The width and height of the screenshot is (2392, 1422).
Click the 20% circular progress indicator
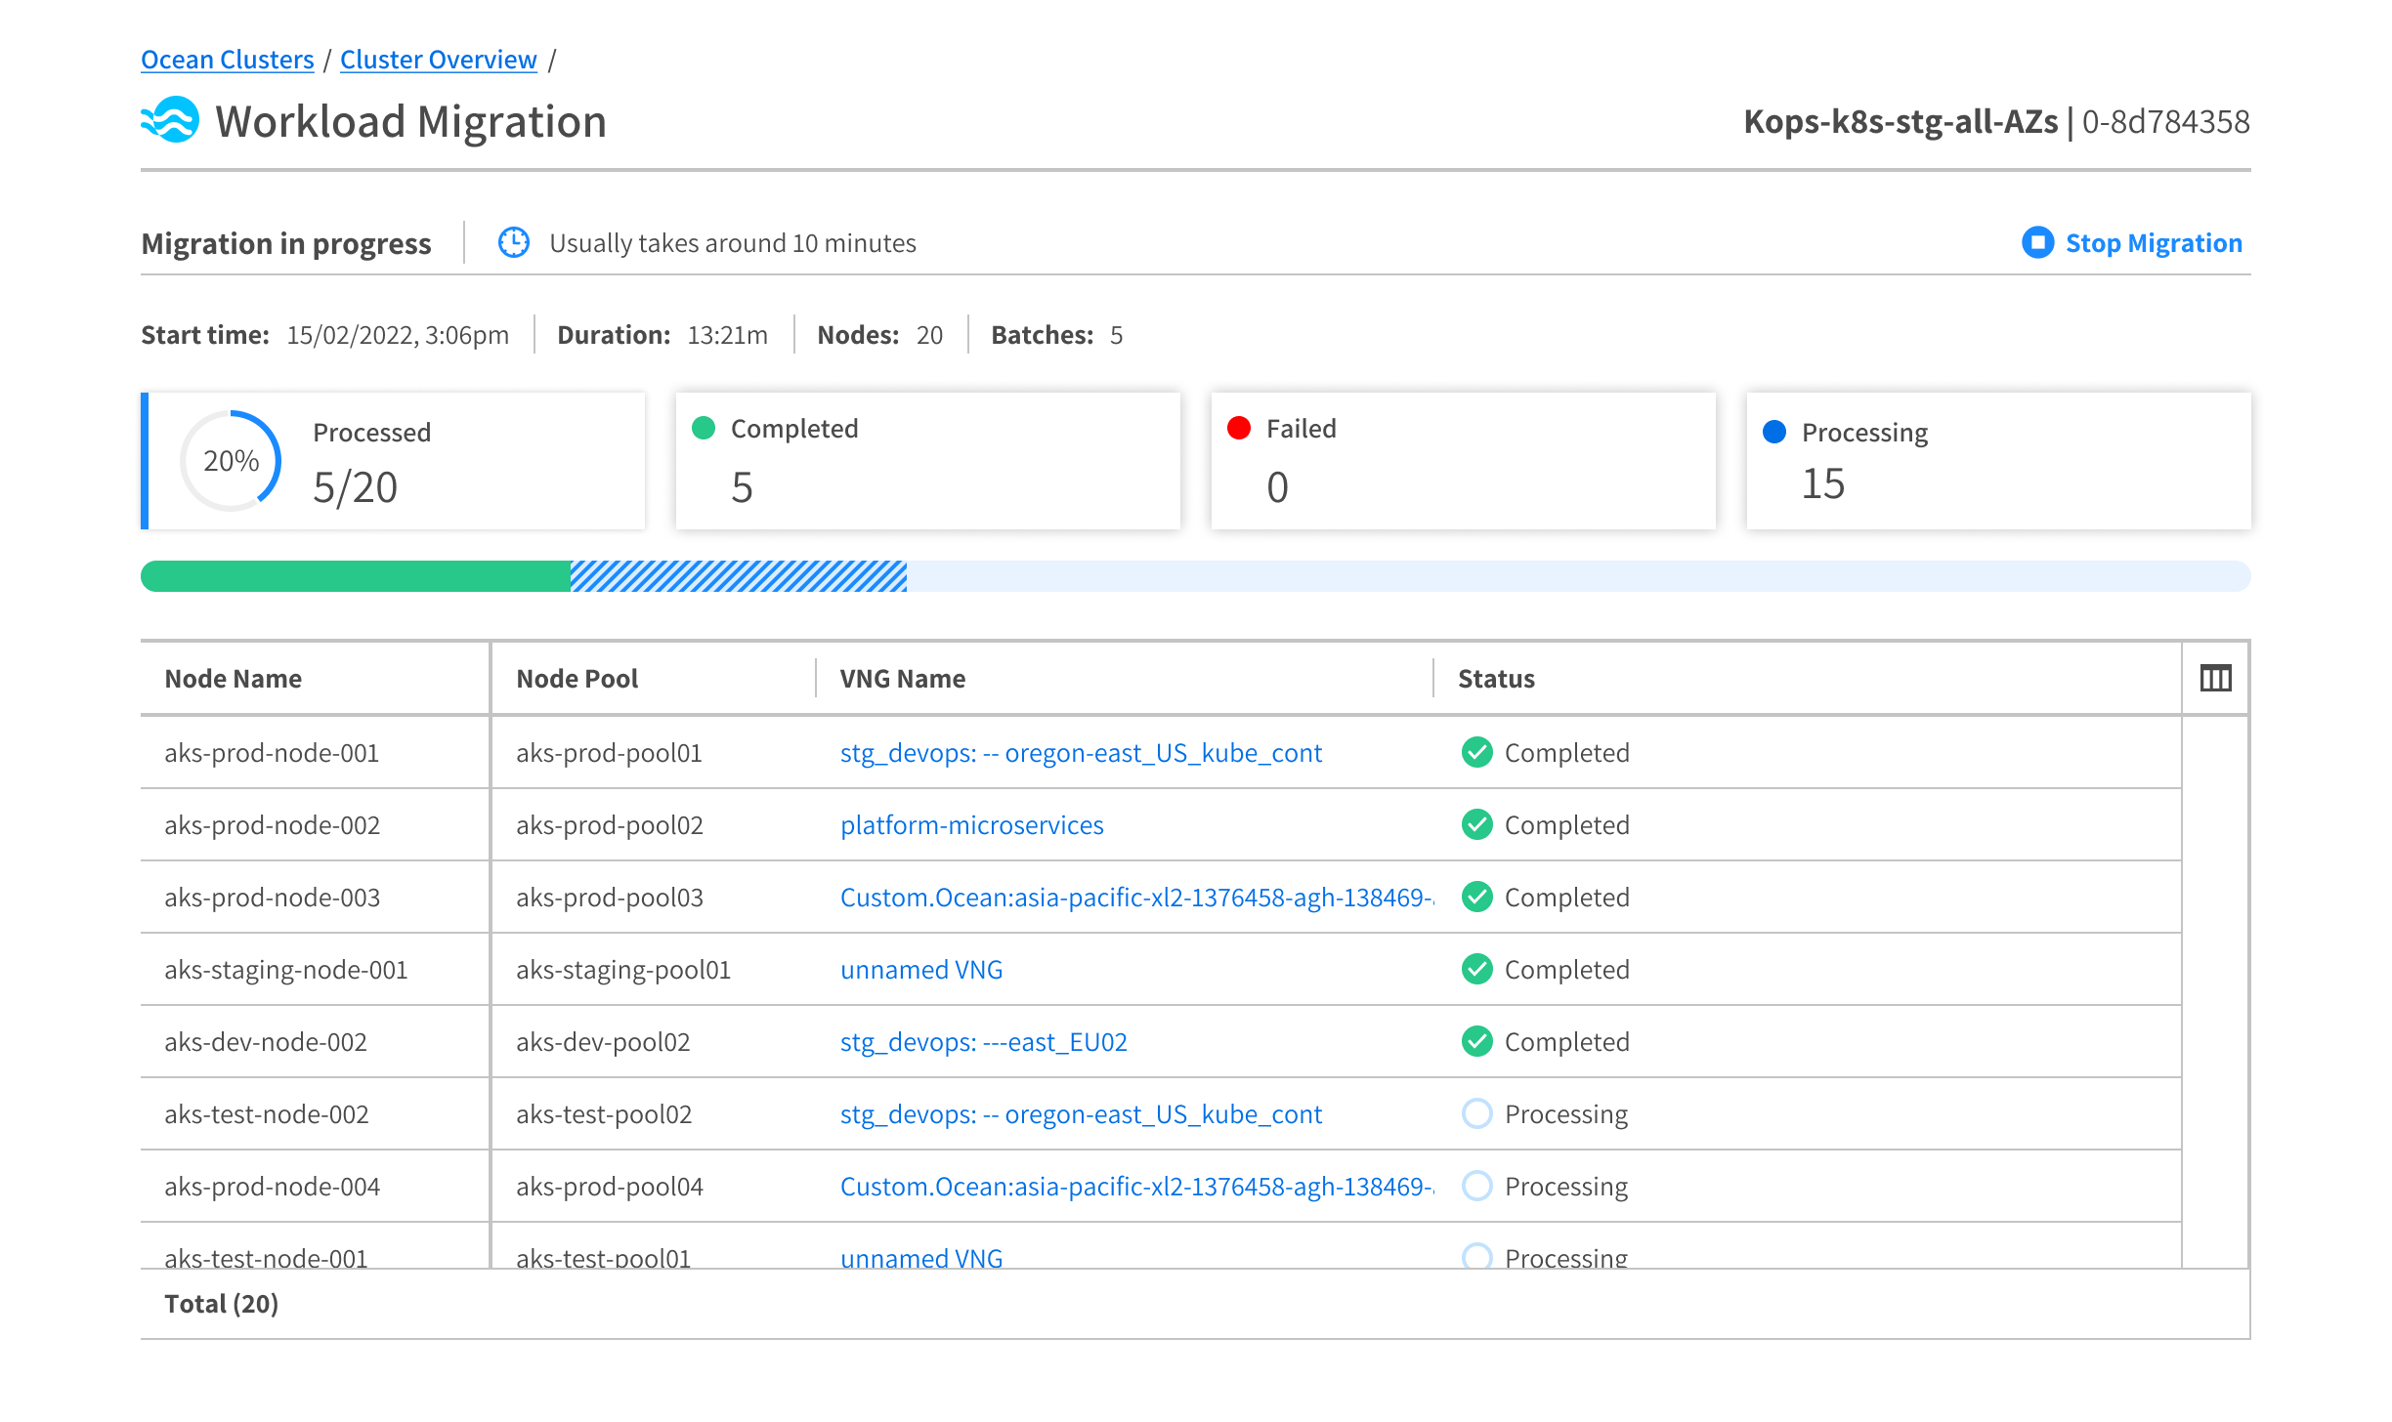pyautogui.click(x=231, y=461)
